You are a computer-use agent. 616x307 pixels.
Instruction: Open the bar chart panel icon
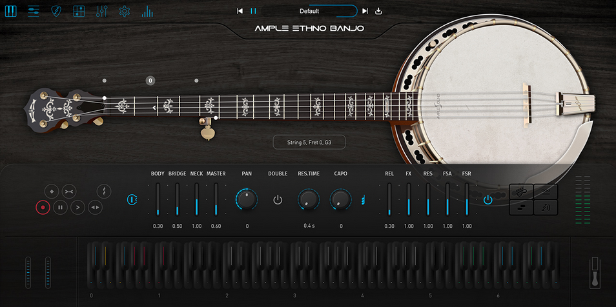(x=147, y=11)
